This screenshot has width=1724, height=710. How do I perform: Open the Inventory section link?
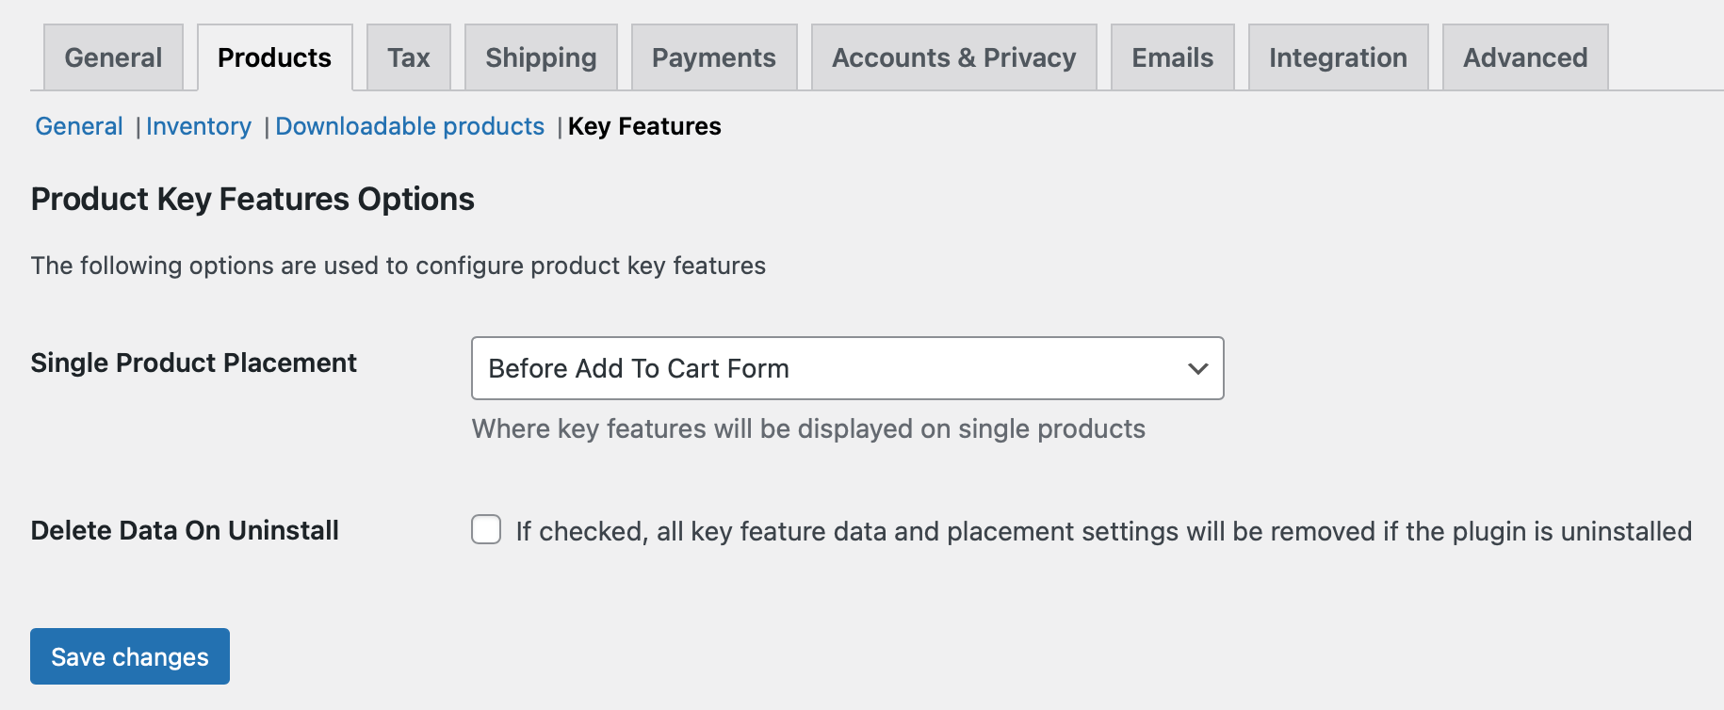199,125
